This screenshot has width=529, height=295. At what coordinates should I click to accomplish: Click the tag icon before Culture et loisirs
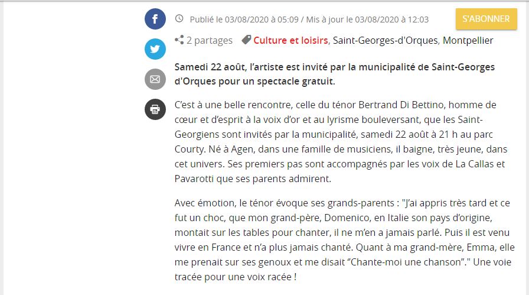point(246,40)
